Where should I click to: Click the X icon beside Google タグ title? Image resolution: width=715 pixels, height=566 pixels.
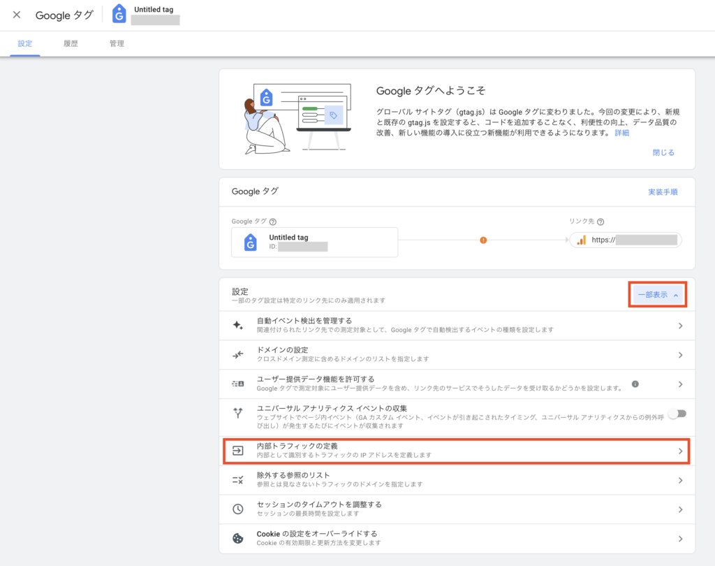click(x=17, y=15)
